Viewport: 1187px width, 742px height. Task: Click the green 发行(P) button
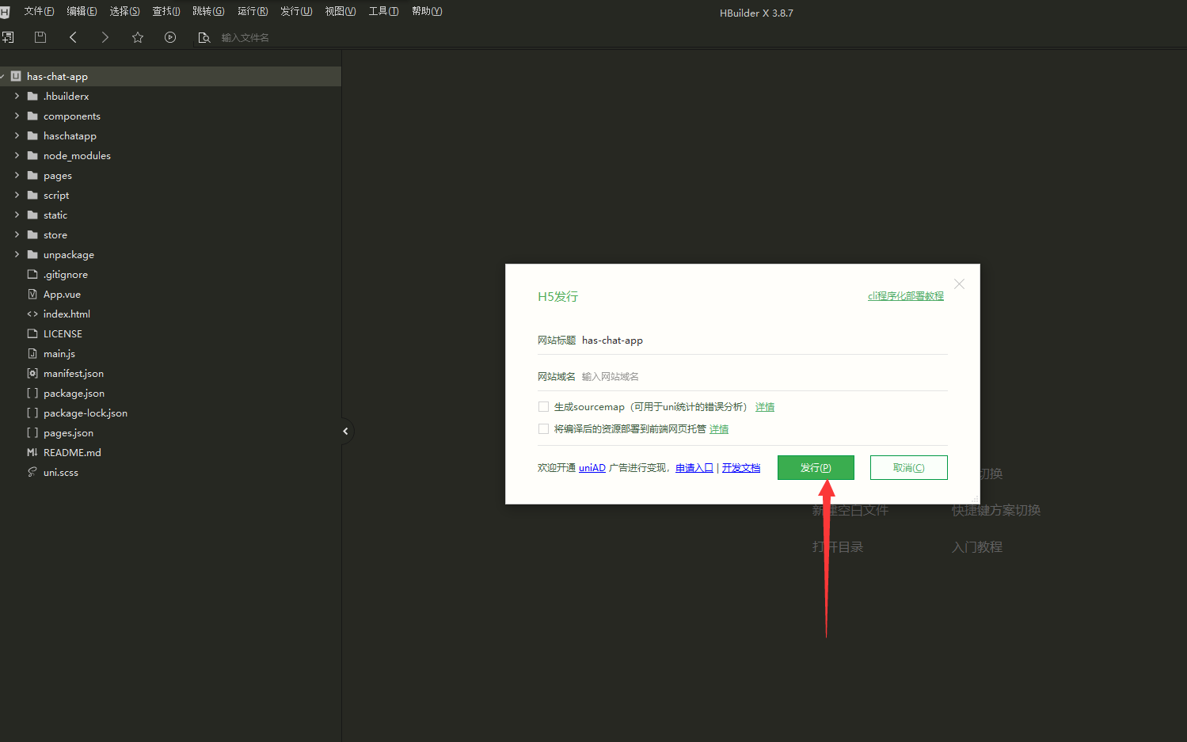[816, 468]
